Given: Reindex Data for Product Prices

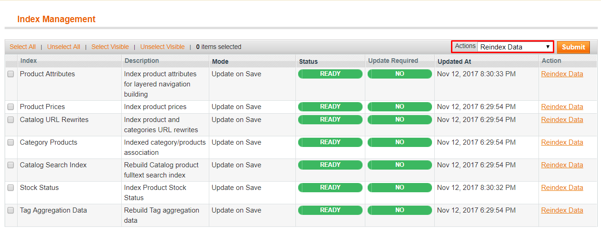Looking at the screenshot, I should coord(562,107).
